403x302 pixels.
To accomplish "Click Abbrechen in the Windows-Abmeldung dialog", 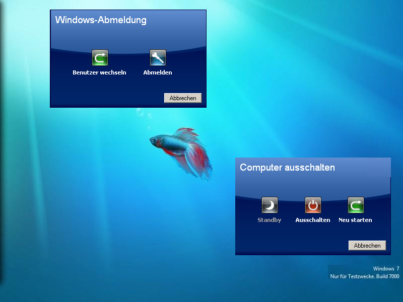I will click(x=183, y=98).
